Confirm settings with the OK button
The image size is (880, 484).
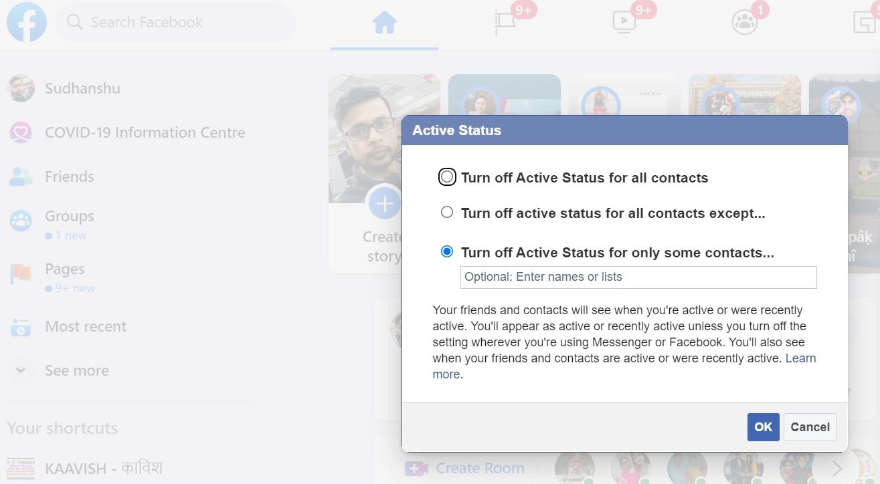[x=763, y=427]
